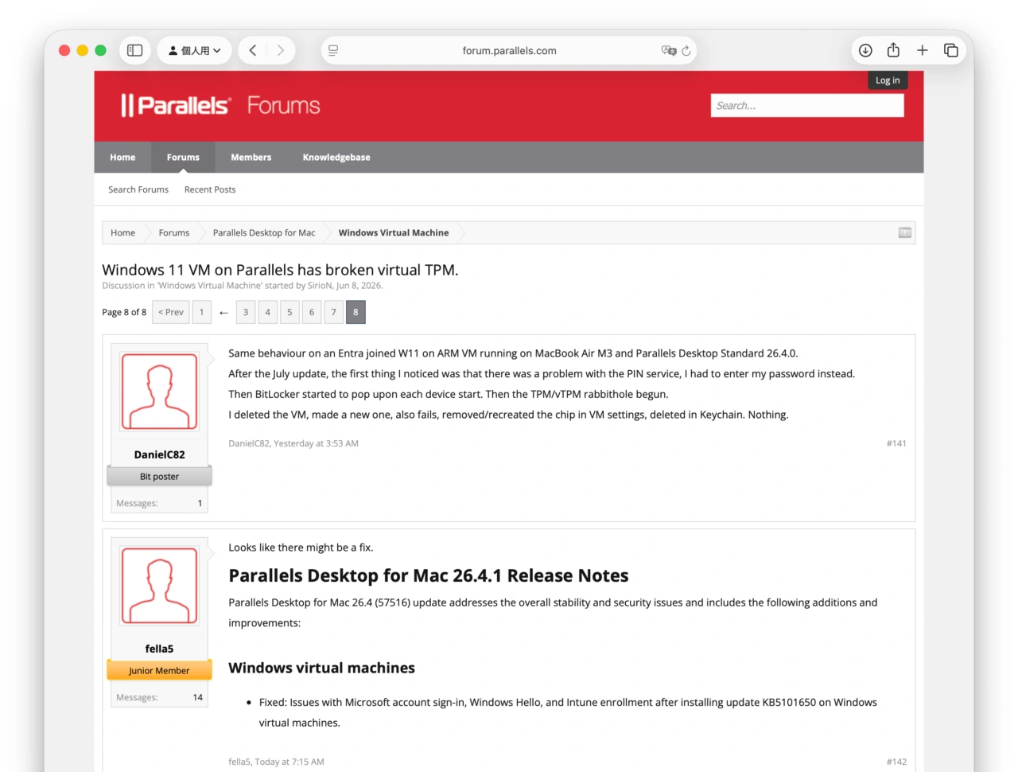The image size is (1018, 772).
Task: Show the tab overview
Action: click(950, 50)
